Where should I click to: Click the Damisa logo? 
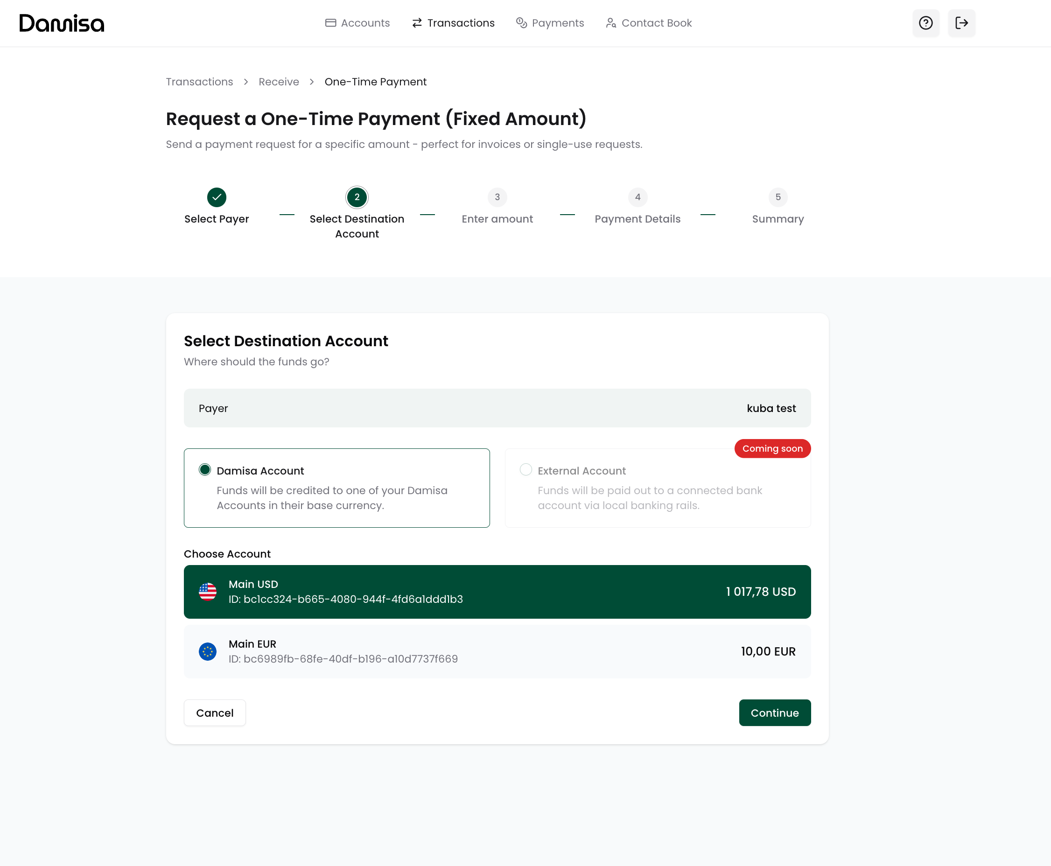[x=62, y=23]
